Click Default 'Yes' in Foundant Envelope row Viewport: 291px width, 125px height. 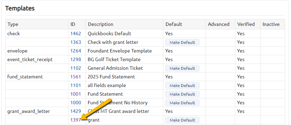point(169,51)
